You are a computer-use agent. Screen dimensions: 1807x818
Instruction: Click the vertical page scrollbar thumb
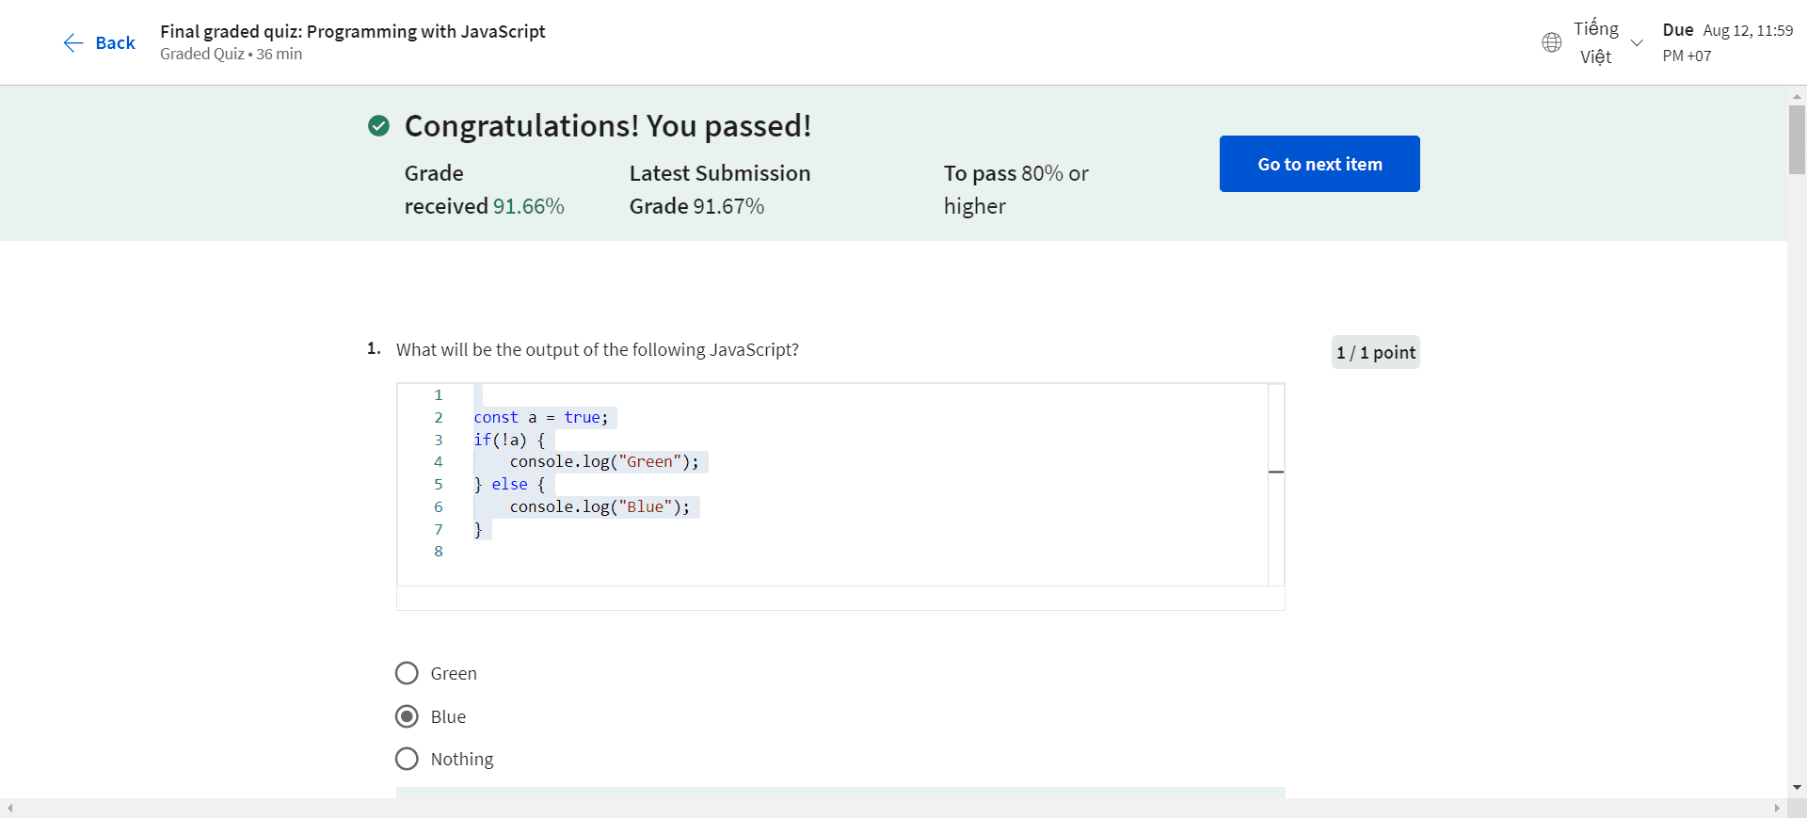point(1797,139)
